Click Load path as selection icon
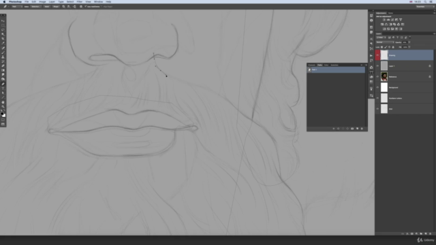This screenshot has height=245, width=436. coord(343,129)
